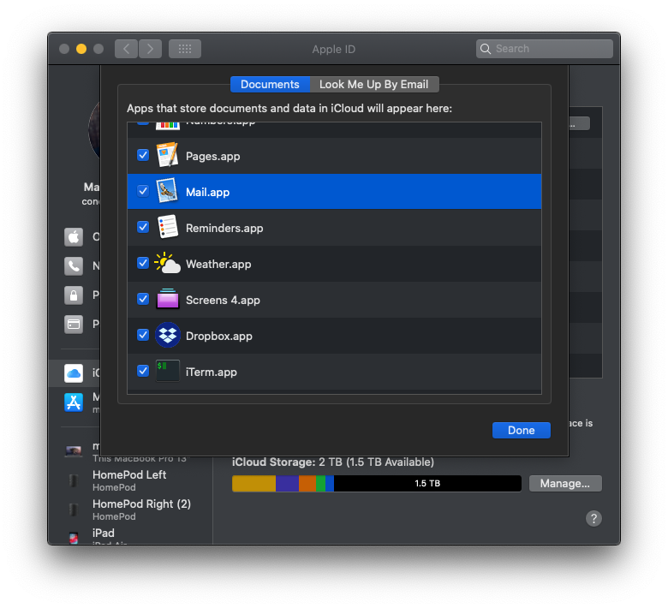
Task: Disable iCloud for Dropbox.app checkbox
Action: [x=143, y=336]
